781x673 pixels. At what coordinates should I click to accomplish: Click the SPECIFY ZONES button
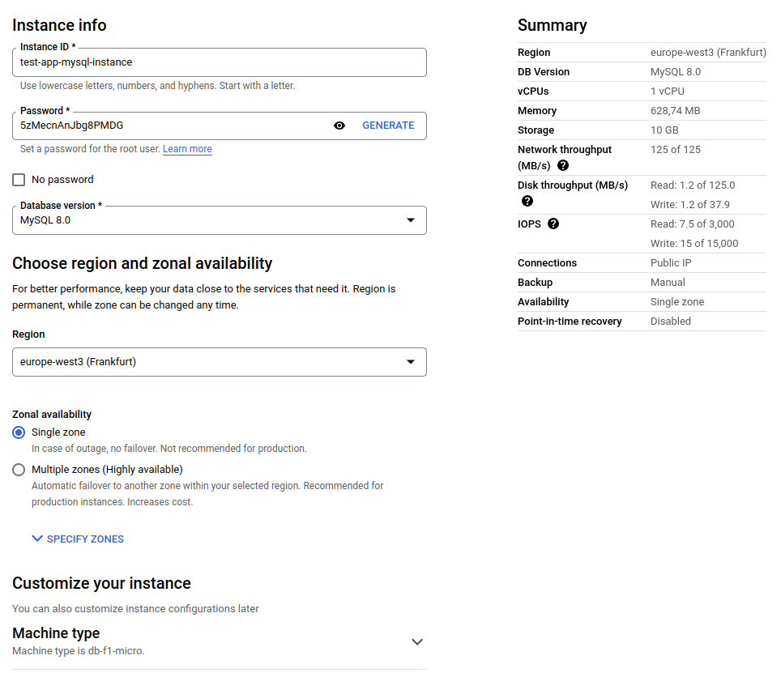pyautogui.click(x=77, y=538)
